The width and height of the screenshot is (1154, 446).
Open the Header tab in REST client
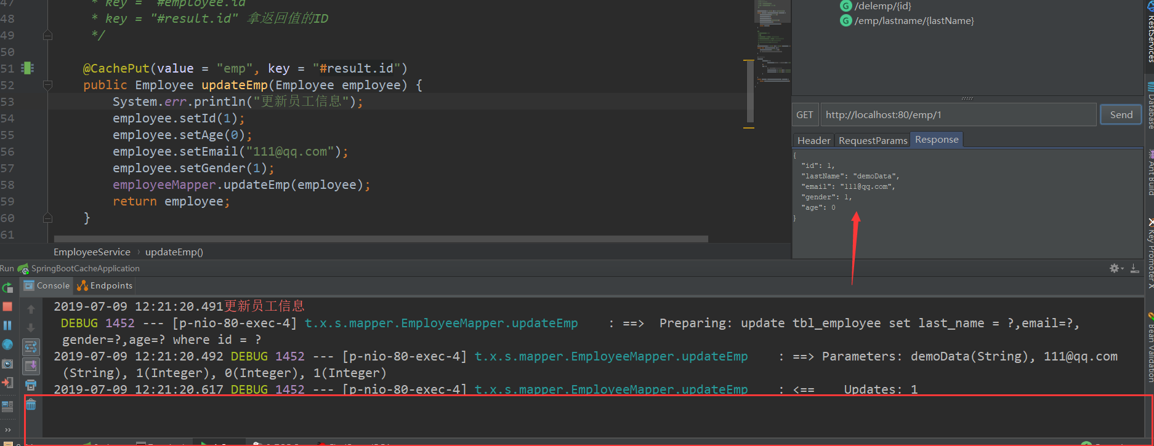pyautogui.click(x=813, y=140)
